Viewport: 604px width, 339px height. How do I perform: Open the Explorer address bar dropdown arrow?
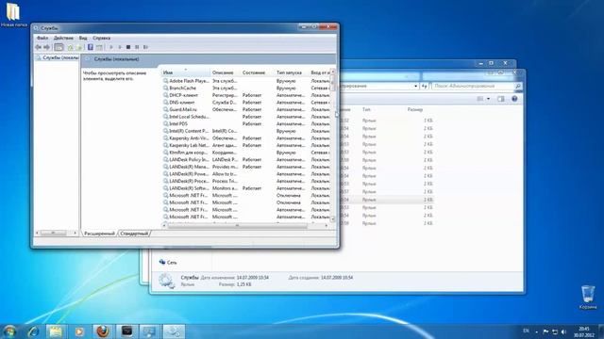(415, 86)
